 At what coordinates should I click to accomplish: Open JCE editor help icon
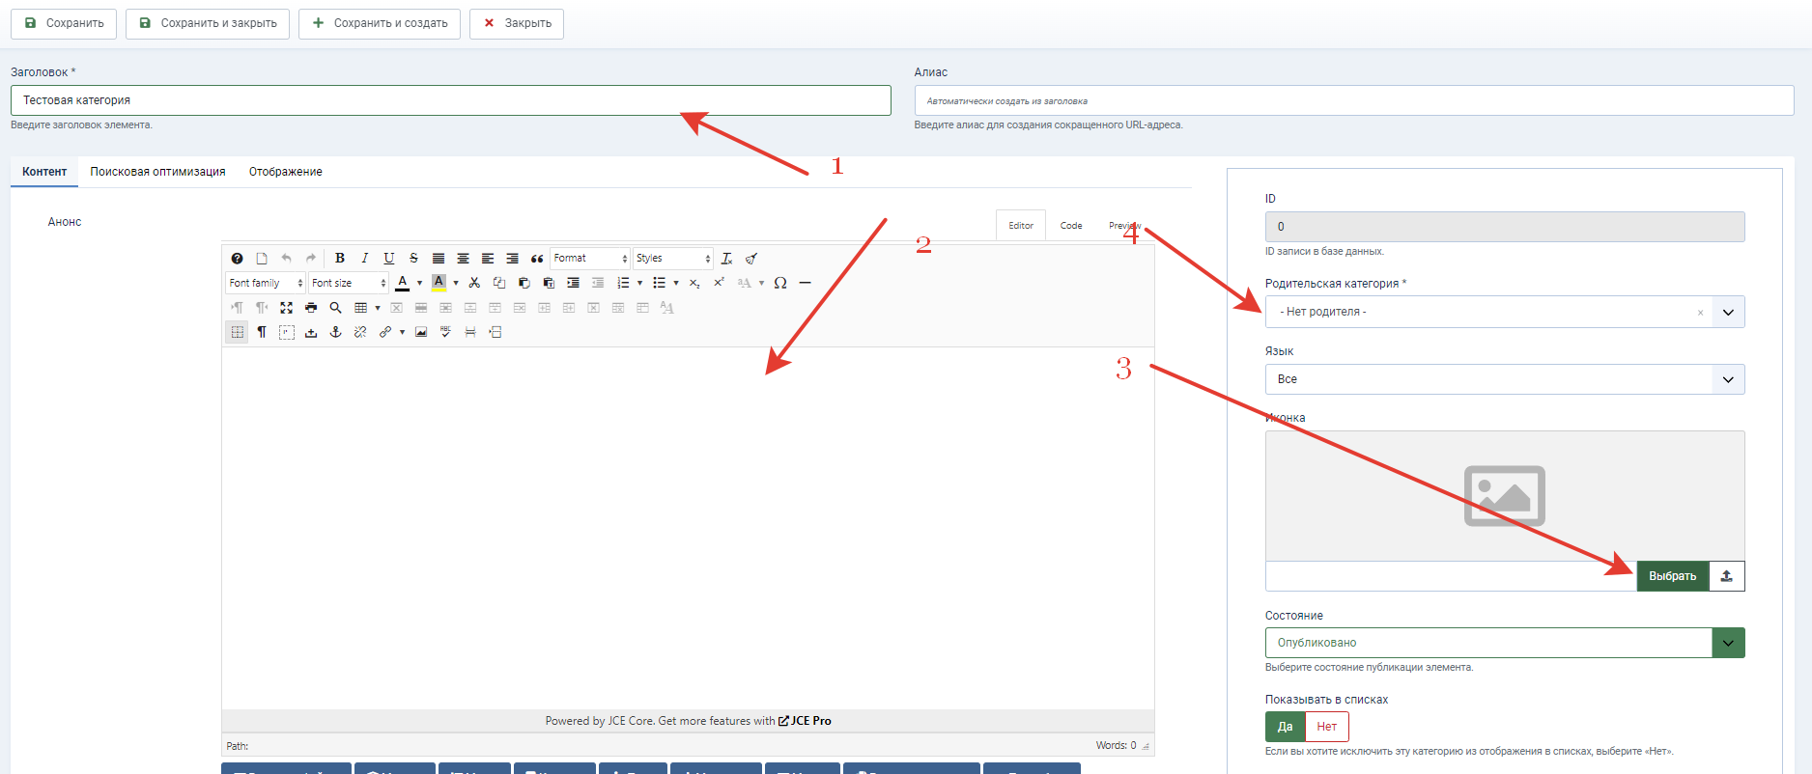click(238, 259)
